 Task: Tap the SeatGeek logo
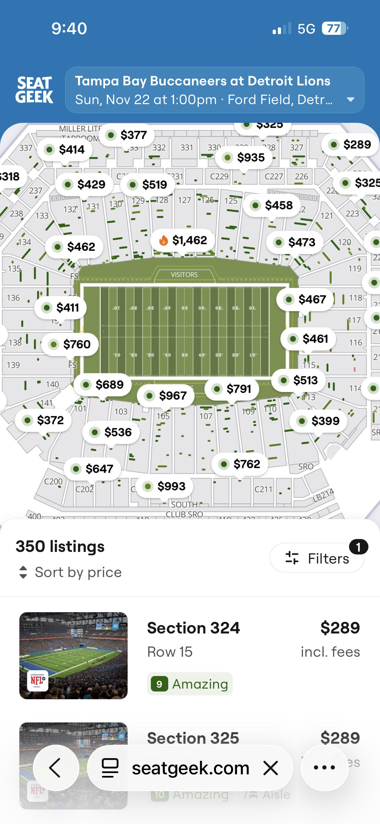34,90
